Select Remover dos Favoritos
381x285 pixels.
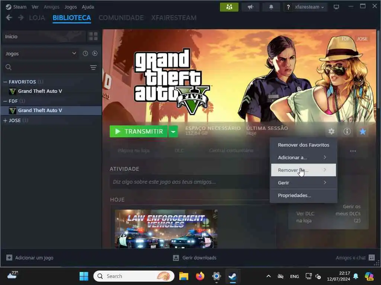(x=304, y=145)
